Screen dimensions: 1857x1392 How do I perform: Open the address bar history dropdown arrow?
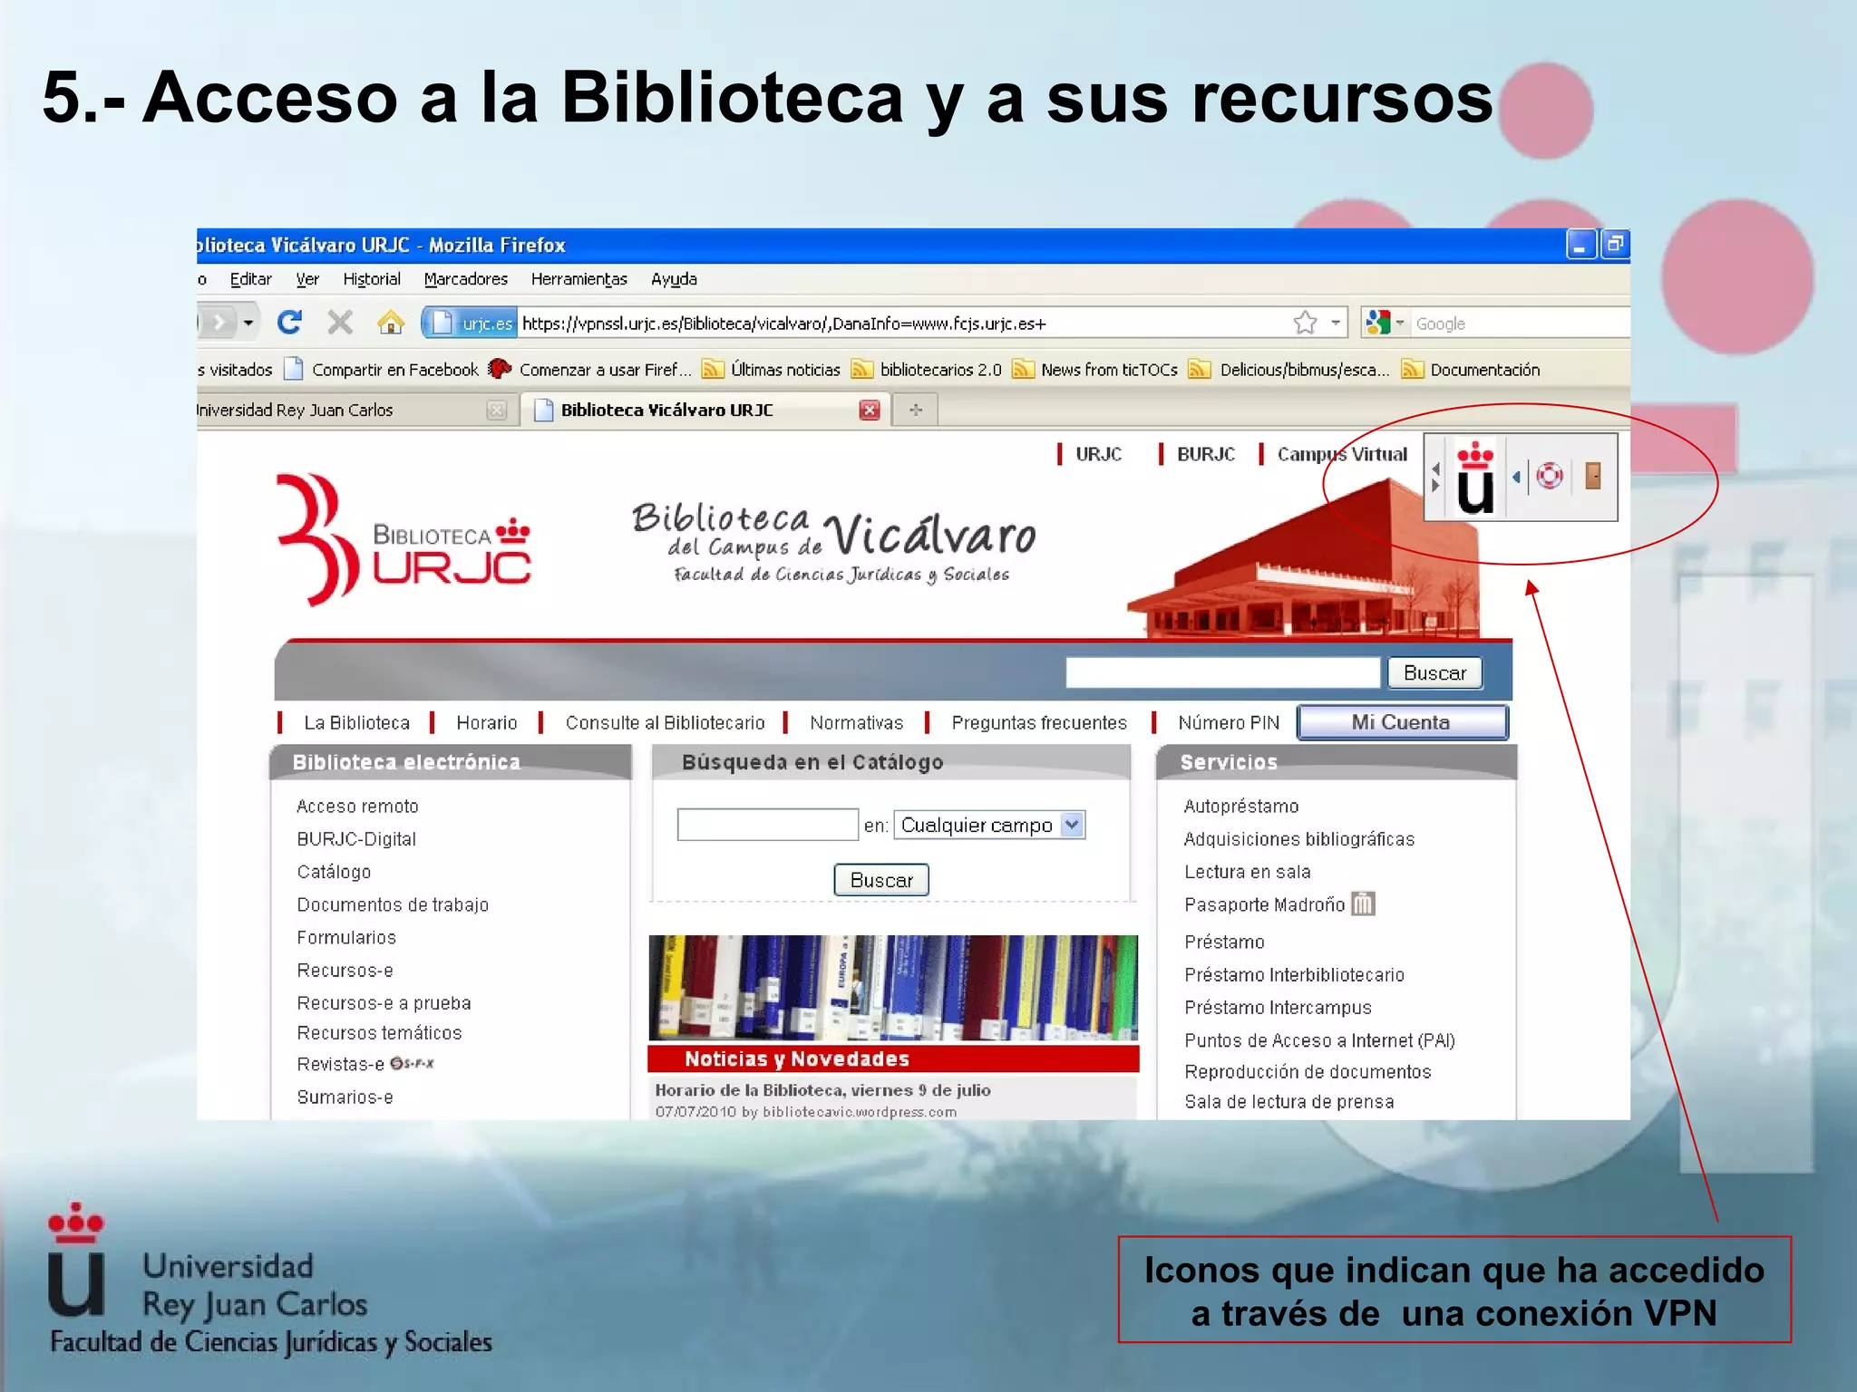[x=1335, y=323]
